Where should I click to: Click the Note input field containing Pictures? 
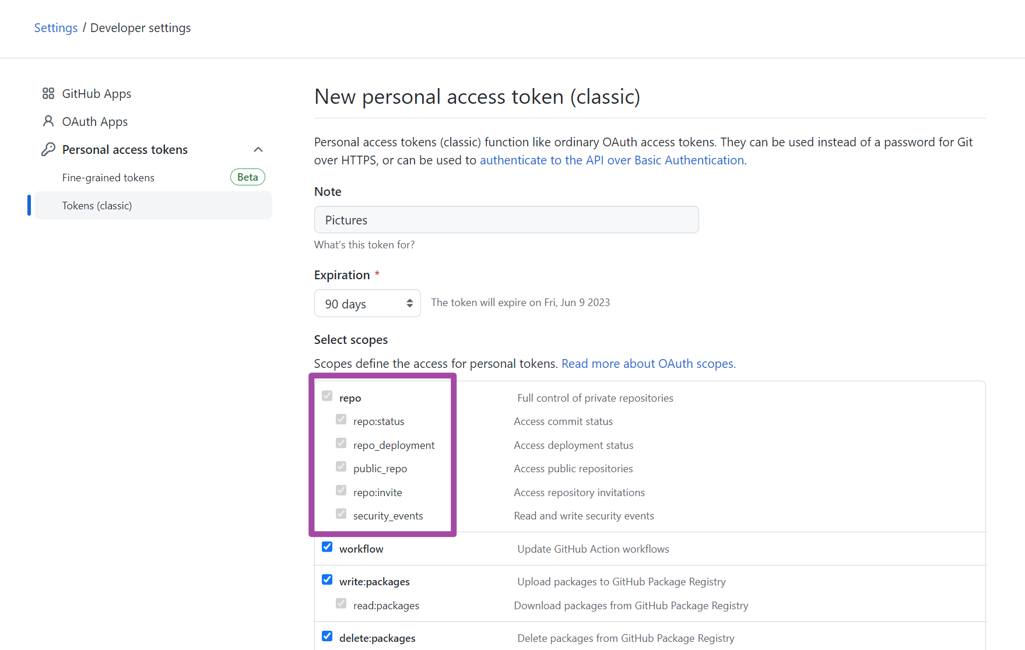tap(506, 220)
